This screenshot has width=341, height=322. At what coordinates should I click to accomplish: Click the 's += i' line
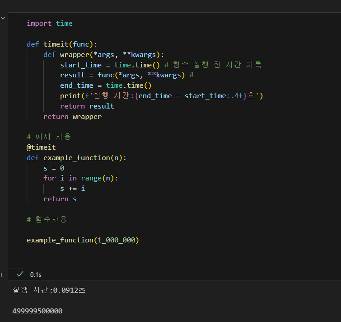(73, 189)
